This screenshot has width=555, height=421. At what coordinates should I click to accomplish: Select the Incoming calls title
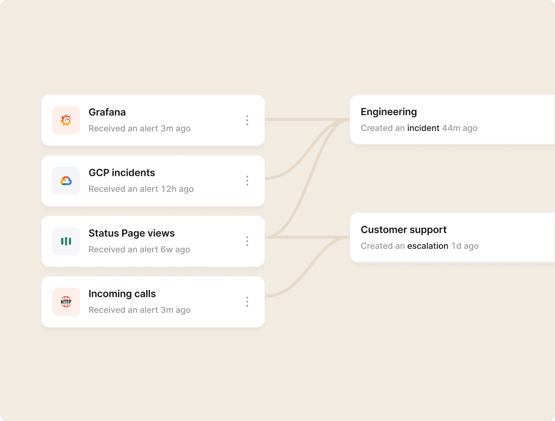point(122,294)
